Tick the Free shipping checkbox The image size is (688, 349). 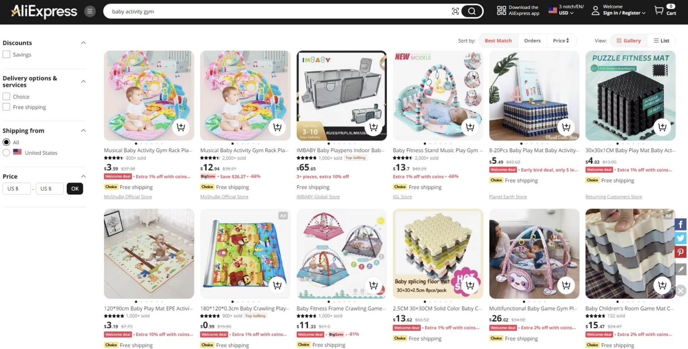(6, 107)
